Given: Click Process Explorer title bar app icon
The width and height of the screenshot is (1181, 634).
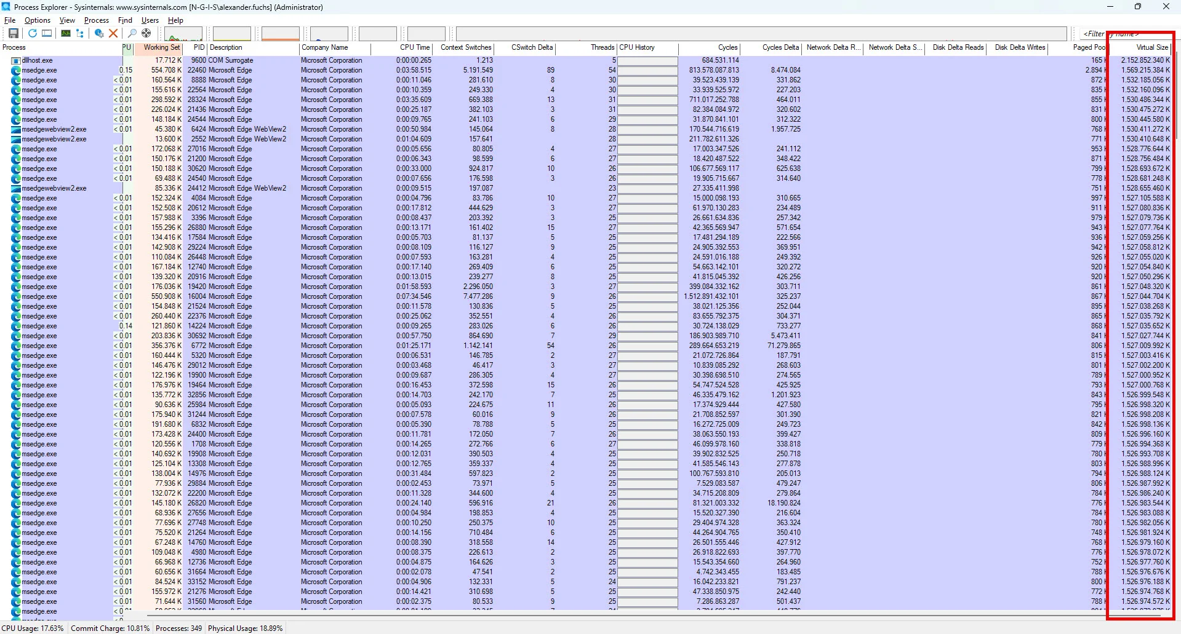Looking at the screenshot, I should point(6,7).
